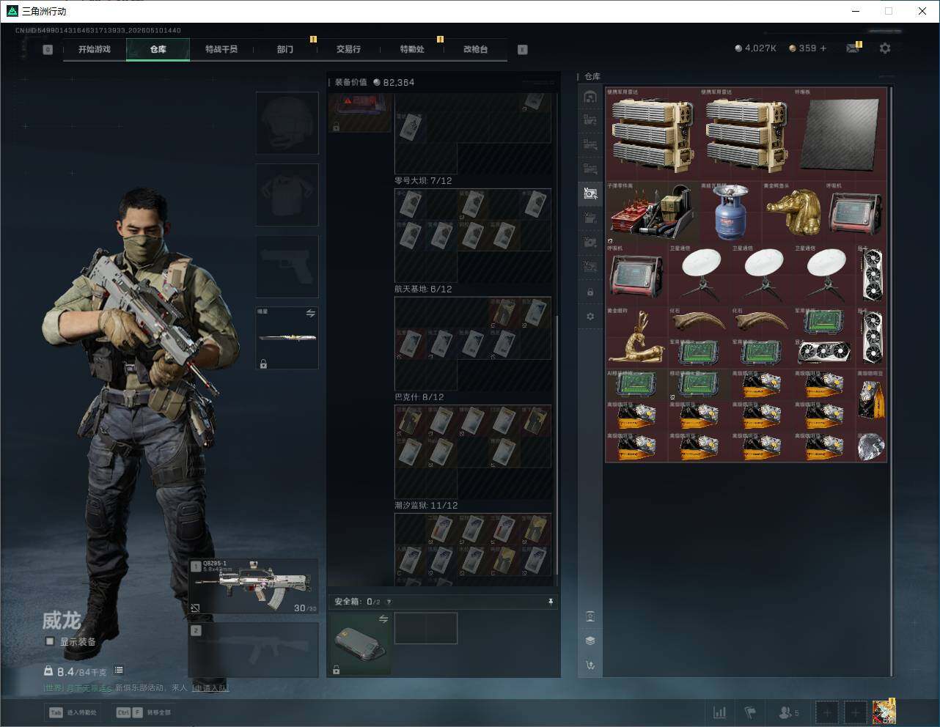This screenshot has height=727, width=940.
Task: Click the warehouse stack layers icon
Action: 590,641
